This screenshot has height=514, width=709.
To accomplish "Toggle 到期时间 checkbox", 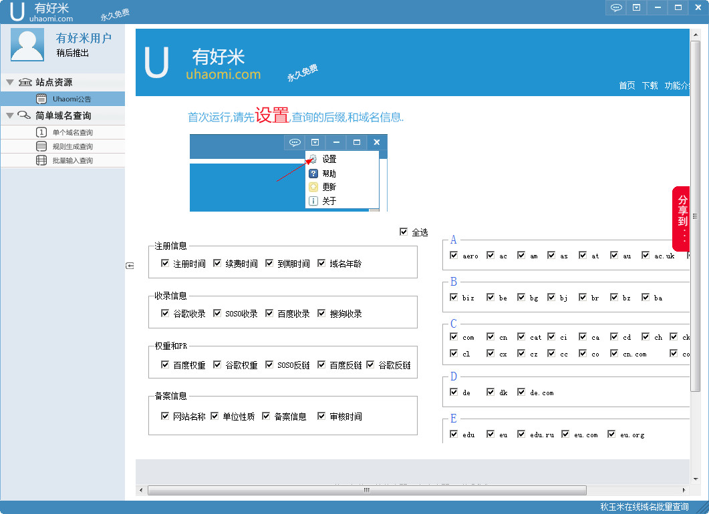I will (x=269, y=263).
